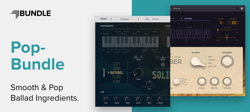This screenshot has width=250, height=112.
Task: Choose the Soft drum kit
Action: (117, 64)
